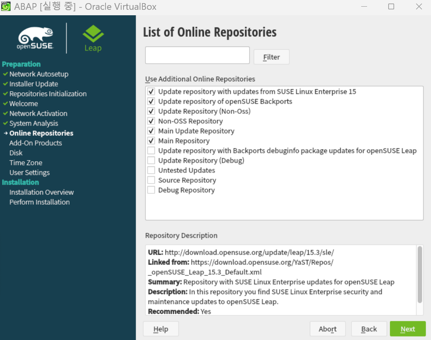This screenshot has height=340, width=431.
Task: Select User Settings sidebar step
Action: [x=29, y=173]
